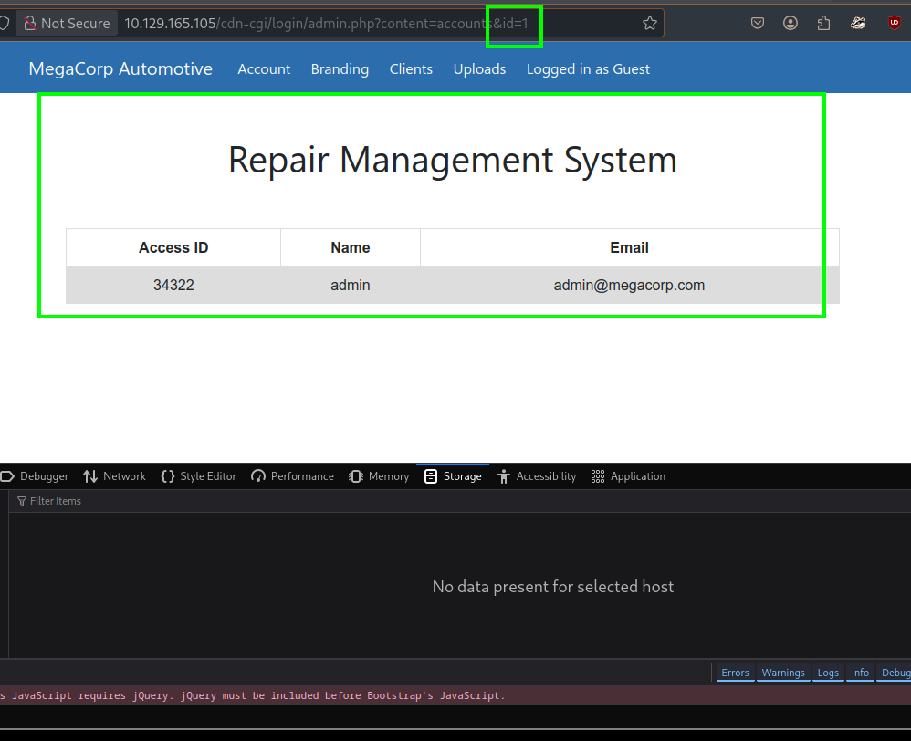Open the Performance tab
This screenshot has height=741, width=911.
[x=293, y=476]
